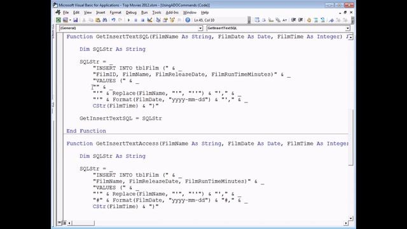Image resolution: width=407 pixels, height=229 pixels.
Task: Switch to Procedure View button
Action: (59, 223)
